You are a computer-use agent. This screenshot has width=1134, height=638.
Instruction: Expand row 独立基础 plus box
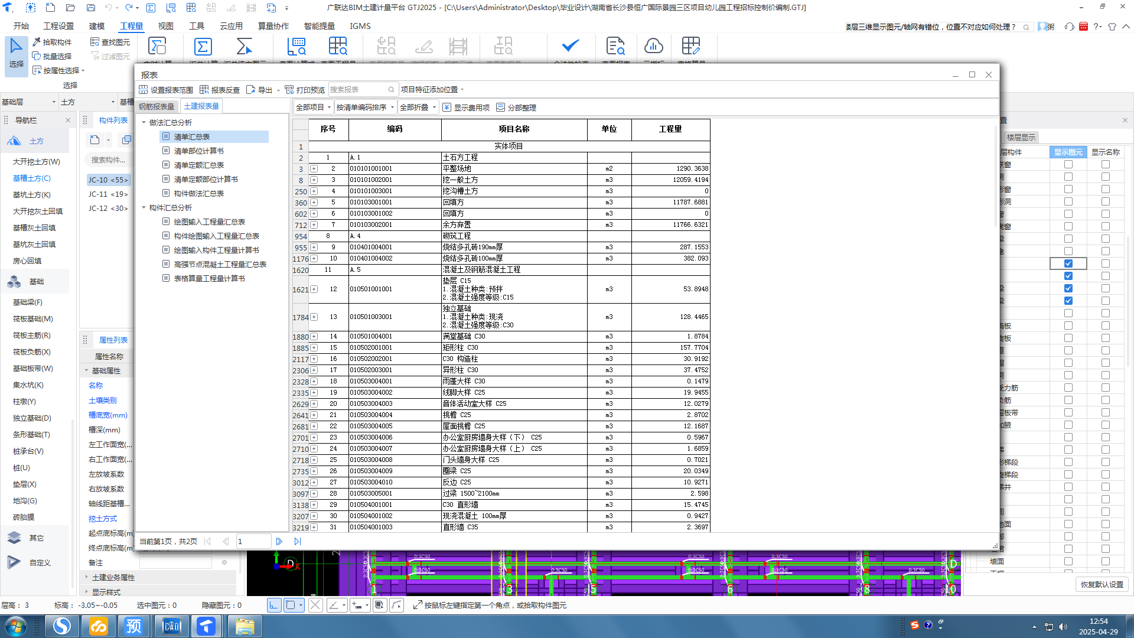point(314,317)
